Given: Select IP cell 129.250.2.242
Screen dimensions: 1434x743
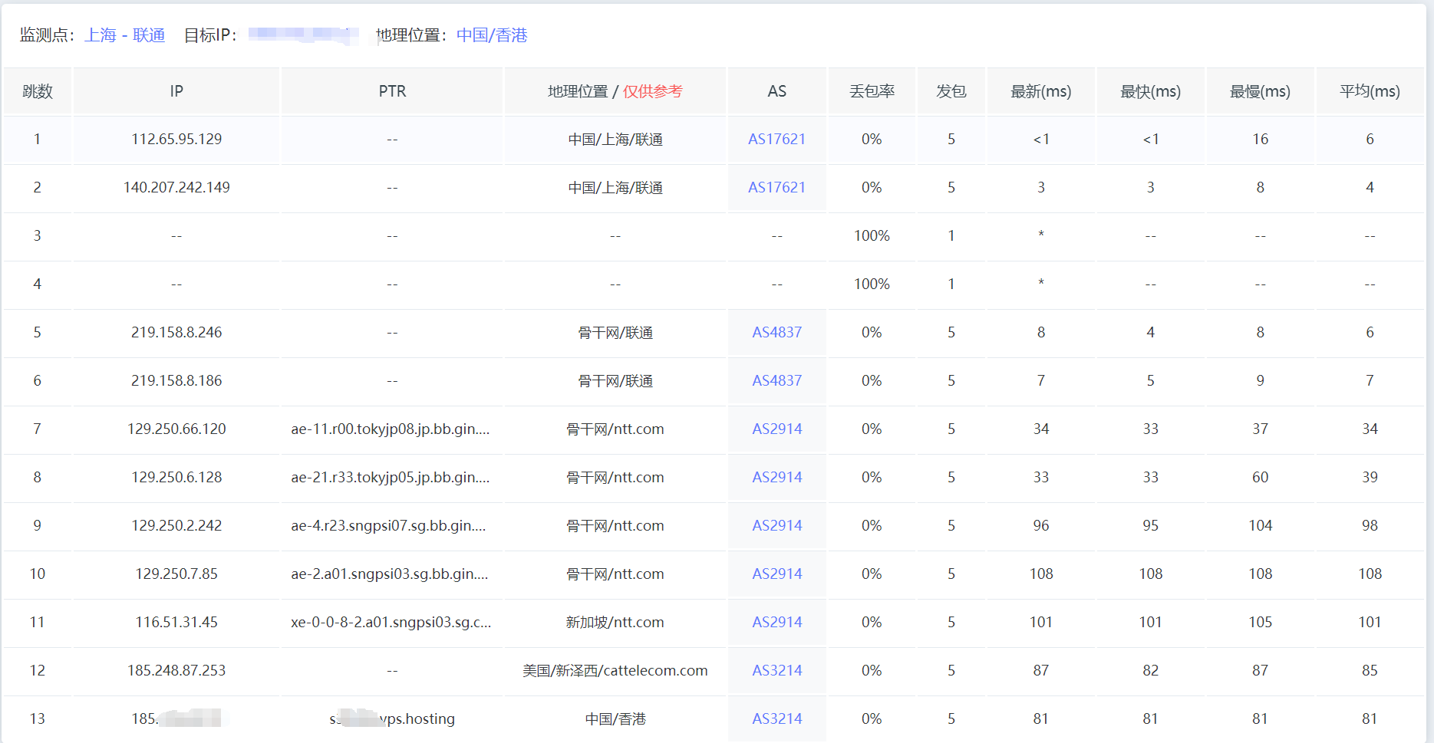Looking at the screenshot, I should (x=176, y=525).
